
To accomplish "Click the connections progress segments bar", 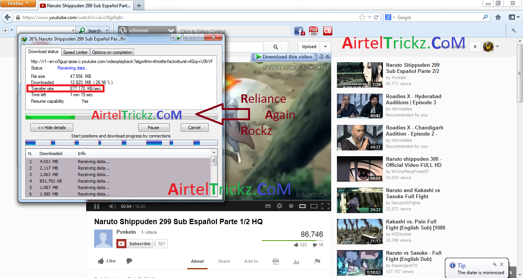I will tap(121, 142).
